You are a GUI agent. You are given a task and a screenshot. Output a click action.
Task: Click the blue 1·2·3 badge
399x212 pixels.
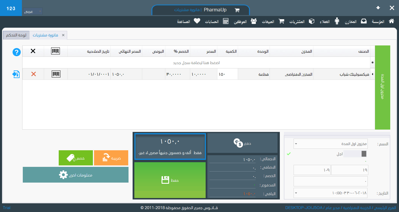(10, 8)
